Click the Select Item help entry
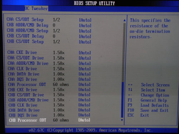This screenshot has width=179, height=134. coord(146,90)
